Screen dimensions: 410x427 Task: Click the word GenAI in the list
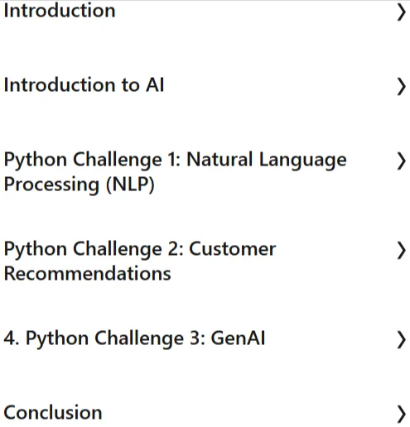(239, 338)
